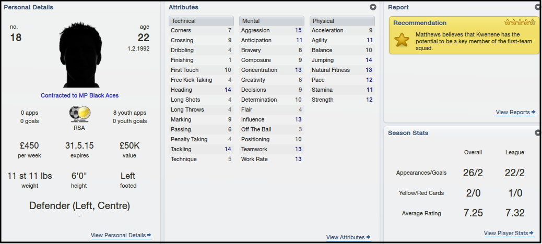Click the arrow beside View Player Stats

pos(531,233)
